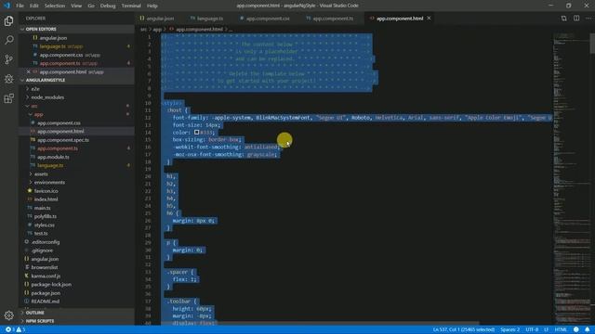Open the Explorer view in the activity bar
This screenshot has height=334, width=595.
pos(8,20)
